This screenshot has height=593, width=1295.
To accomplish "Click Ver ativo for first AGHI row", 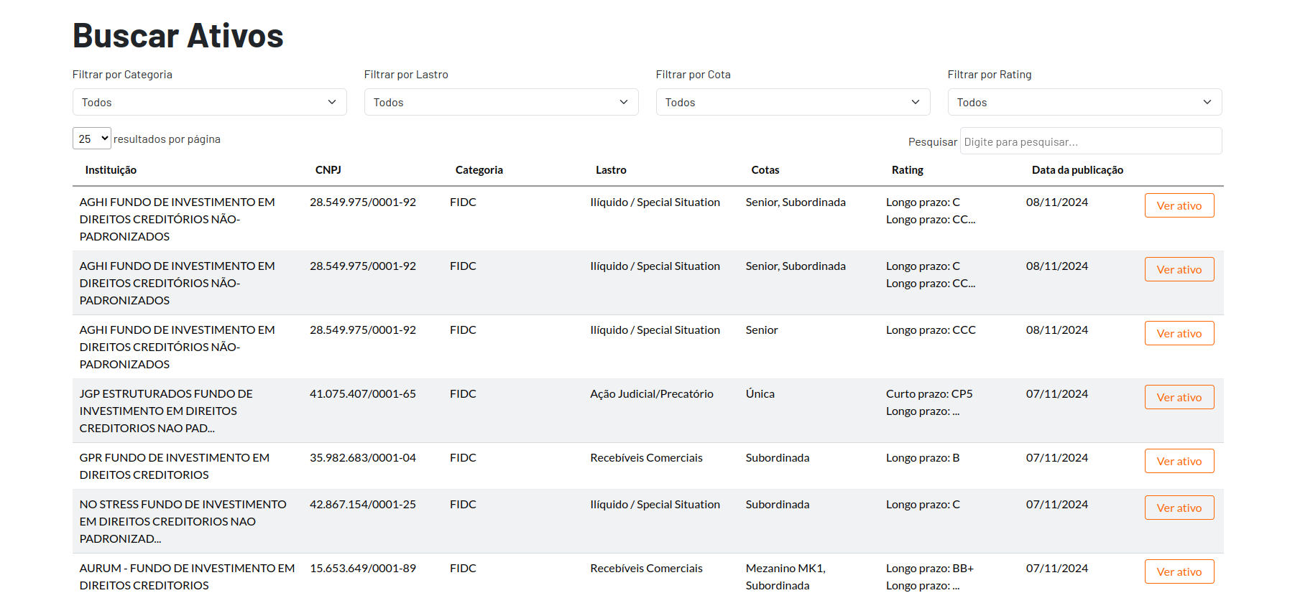I will (x=1179, y=205).
